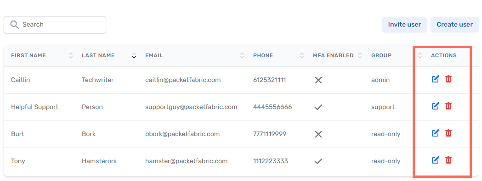Sort users by Email column arrows
The image size is (482, 181).
point(242,55)
